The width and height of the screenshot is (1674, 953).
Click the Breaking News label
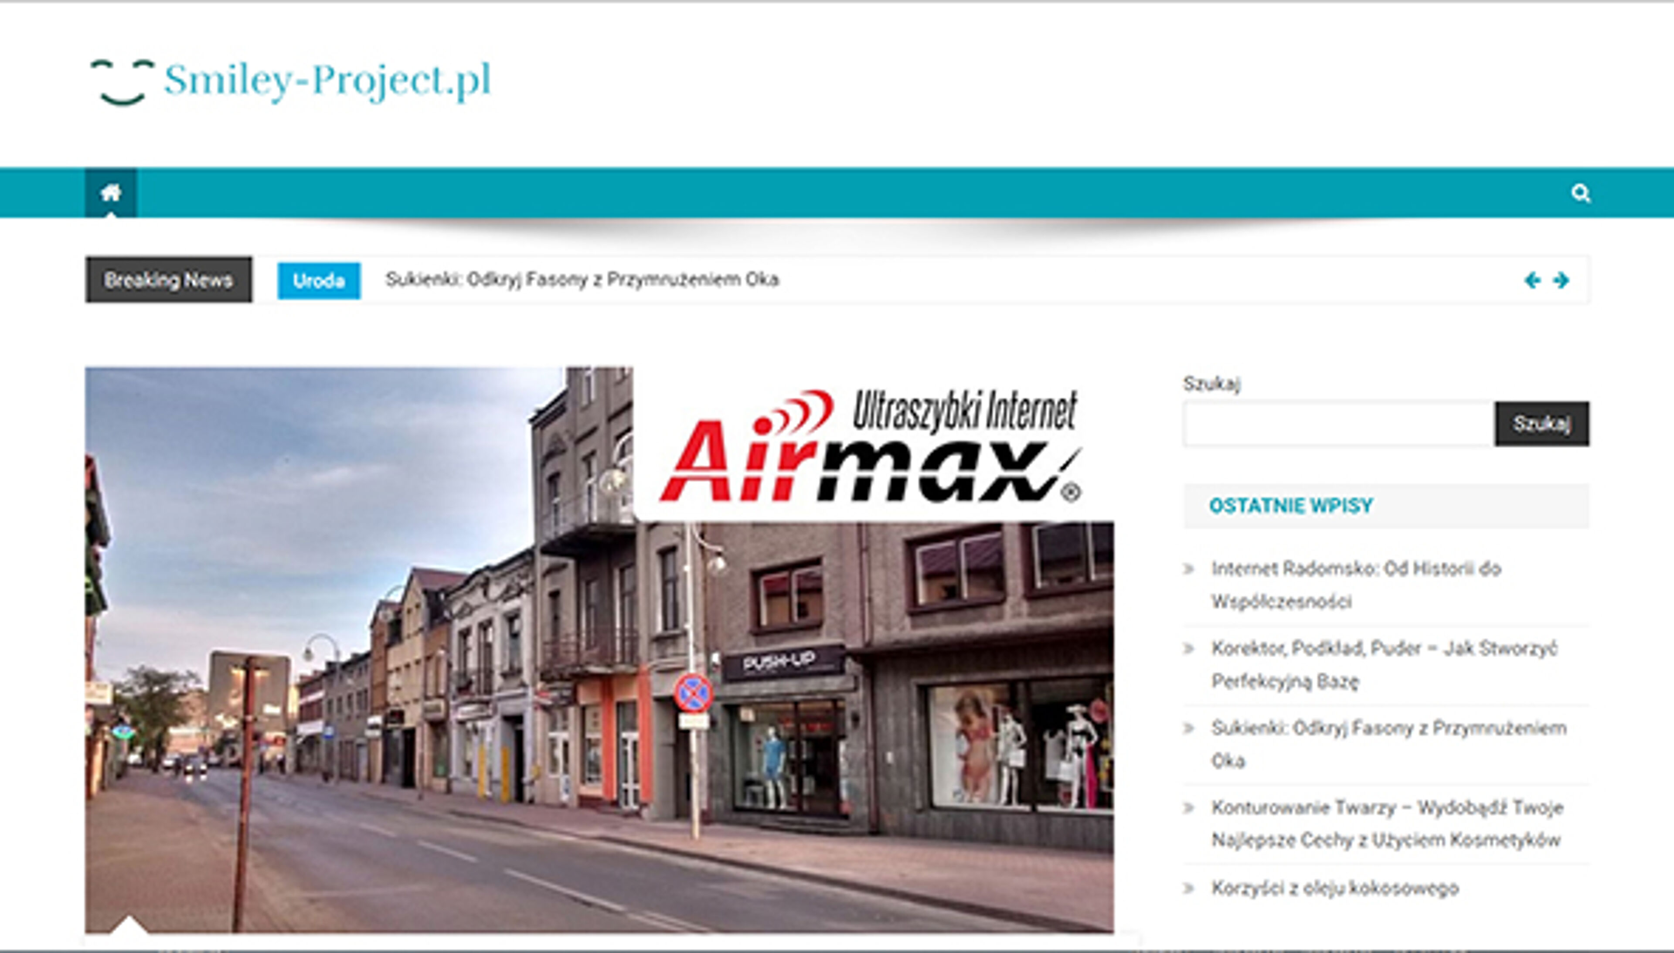point(168,280)
